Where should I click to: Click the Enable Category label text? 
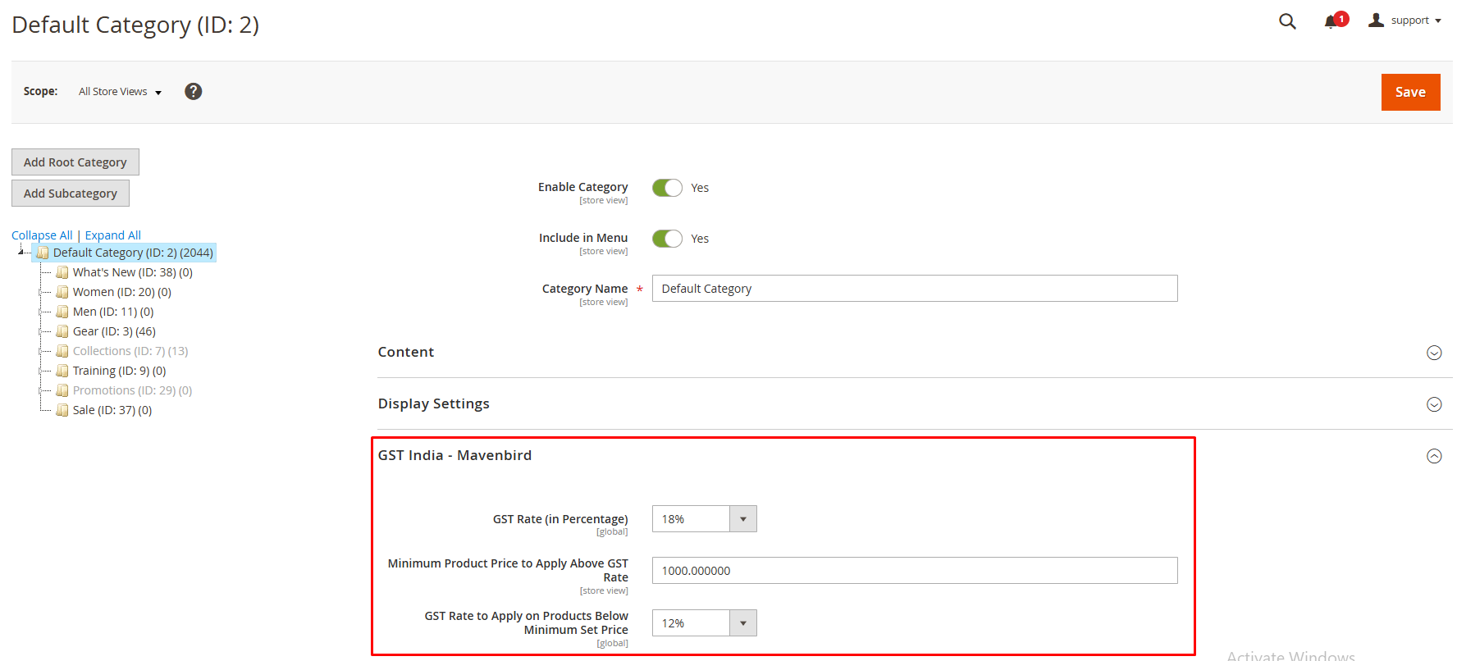click(x=583, y=187)
